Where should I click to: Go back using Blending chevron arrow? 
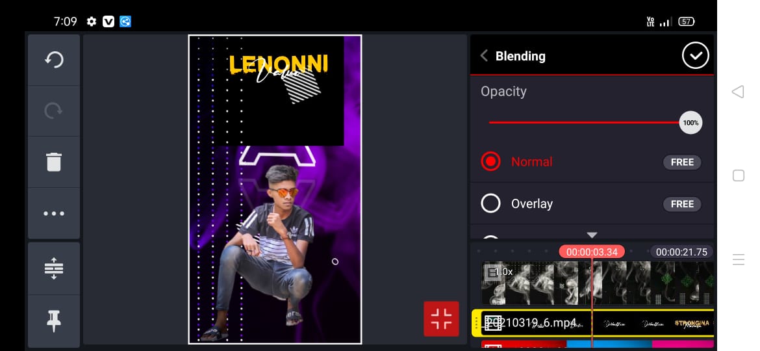pyautogui.click(x=484, y=56)
